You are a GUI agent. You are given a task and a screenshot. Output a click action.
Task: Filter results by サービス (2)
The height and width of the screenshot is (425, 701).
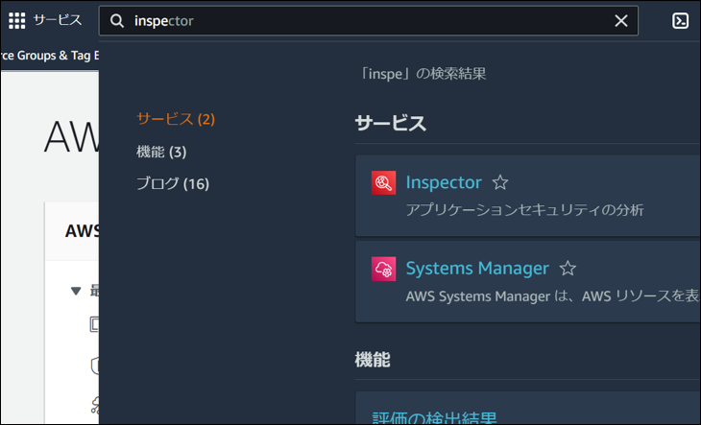[x=176, y=120]
